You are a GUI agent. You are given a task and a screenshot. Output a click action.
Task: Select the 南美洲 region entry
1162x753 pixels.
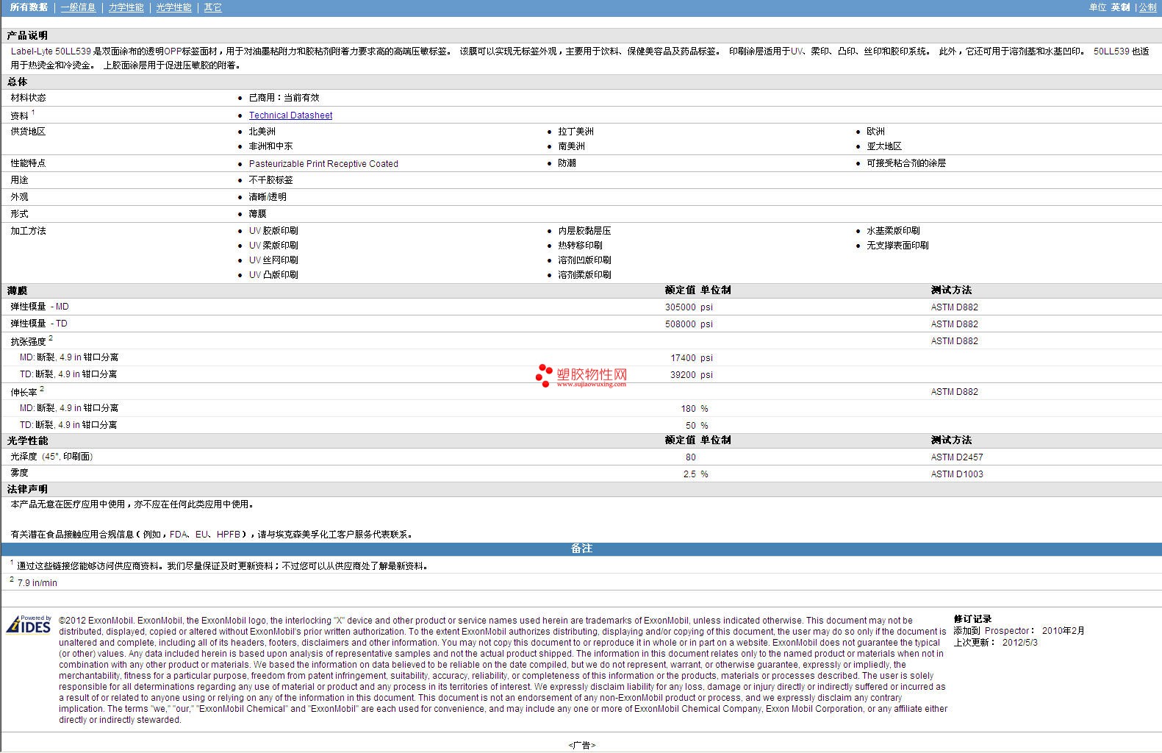coord(571,146)
